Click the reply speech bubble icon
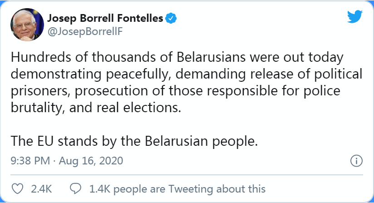 pyautogui.click(x=76, y=188)
